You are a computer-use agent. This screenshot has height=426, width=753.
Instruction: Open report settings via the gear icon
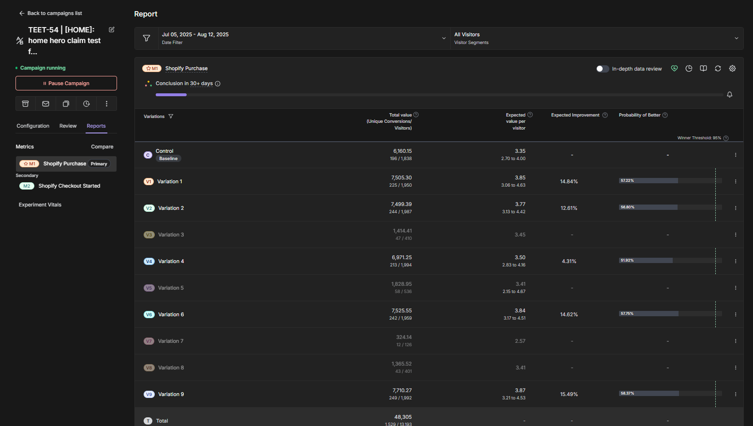pos(732,68)
